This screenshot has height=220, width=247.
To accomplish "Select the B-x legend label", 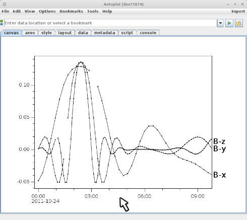I will tap(219, 175).
